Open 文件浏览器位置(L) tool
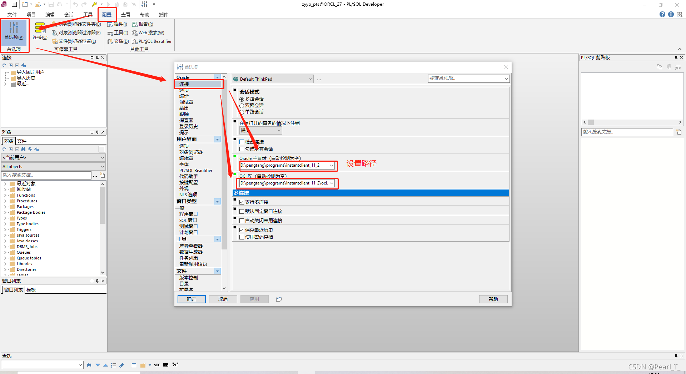 (74, 41)
